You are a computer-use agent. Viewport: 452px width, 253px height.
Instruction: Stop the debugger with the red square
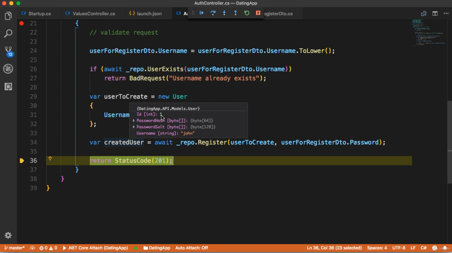point(258,13)
